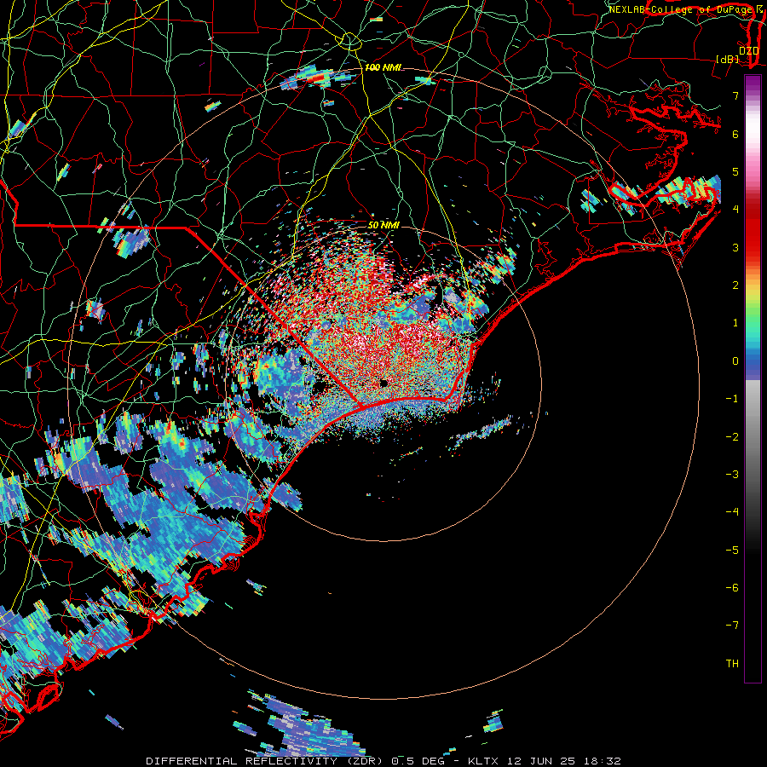The height and width of the screenshot is (767, 767).
Task: Click the 0.5 DEG elevation angle text
Action: [x=418, y=761]
